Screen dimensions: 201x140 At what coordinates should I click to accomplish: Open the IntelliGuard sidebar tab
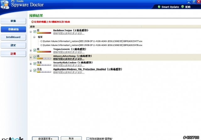tap(13, 37)
